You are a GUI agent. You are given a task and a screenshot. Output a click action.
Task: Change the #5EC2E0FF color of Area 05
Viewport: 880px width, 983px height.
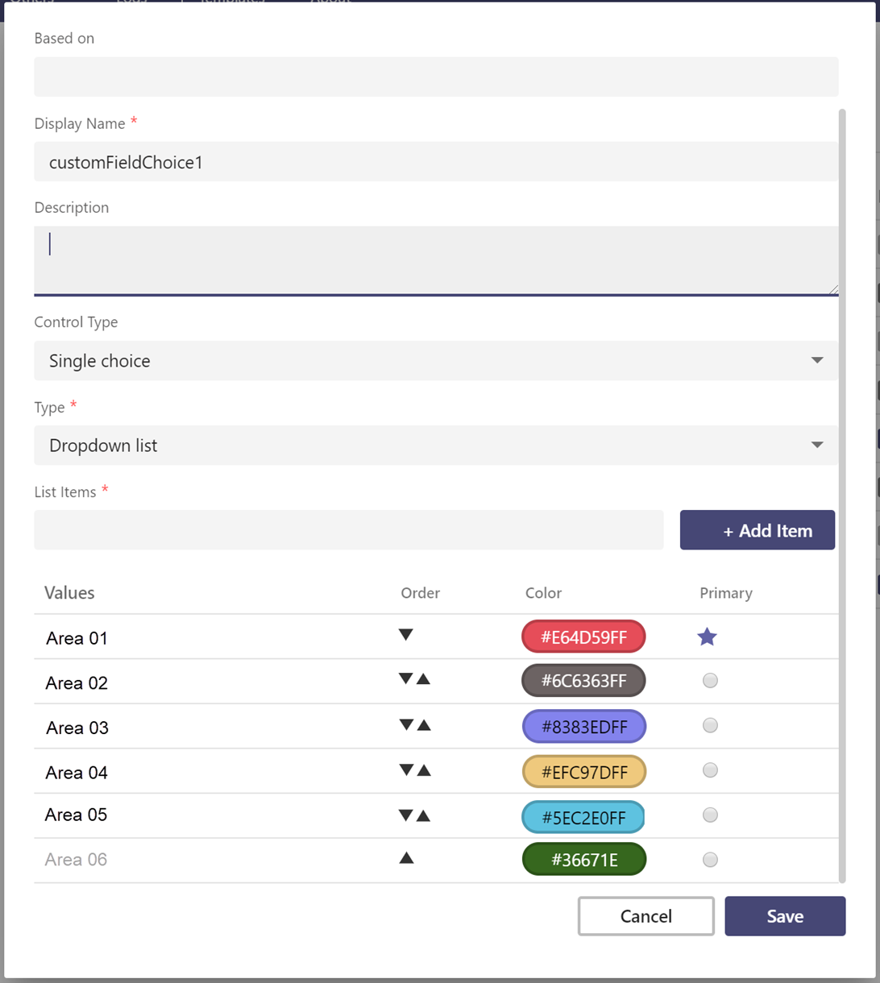(x=583, y=817)
